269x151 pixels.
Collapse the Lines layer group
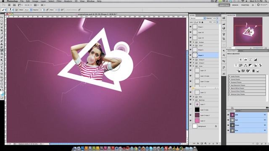click(194, 66)
